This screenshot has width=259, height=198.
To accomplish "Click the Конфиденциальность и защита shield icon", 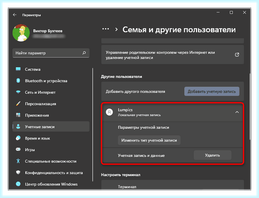I will tap(18, 173).
